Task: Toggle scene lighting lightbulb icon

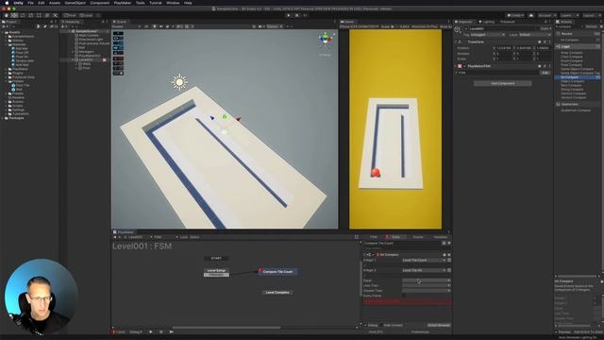Action: click(x=155, y=26)
